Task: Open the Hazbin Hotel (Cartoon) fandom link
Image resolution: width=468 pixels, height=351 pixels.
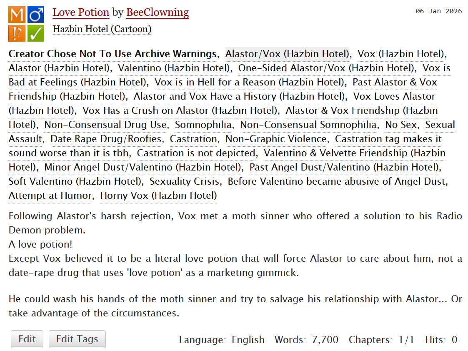Action: click(102, 29)
